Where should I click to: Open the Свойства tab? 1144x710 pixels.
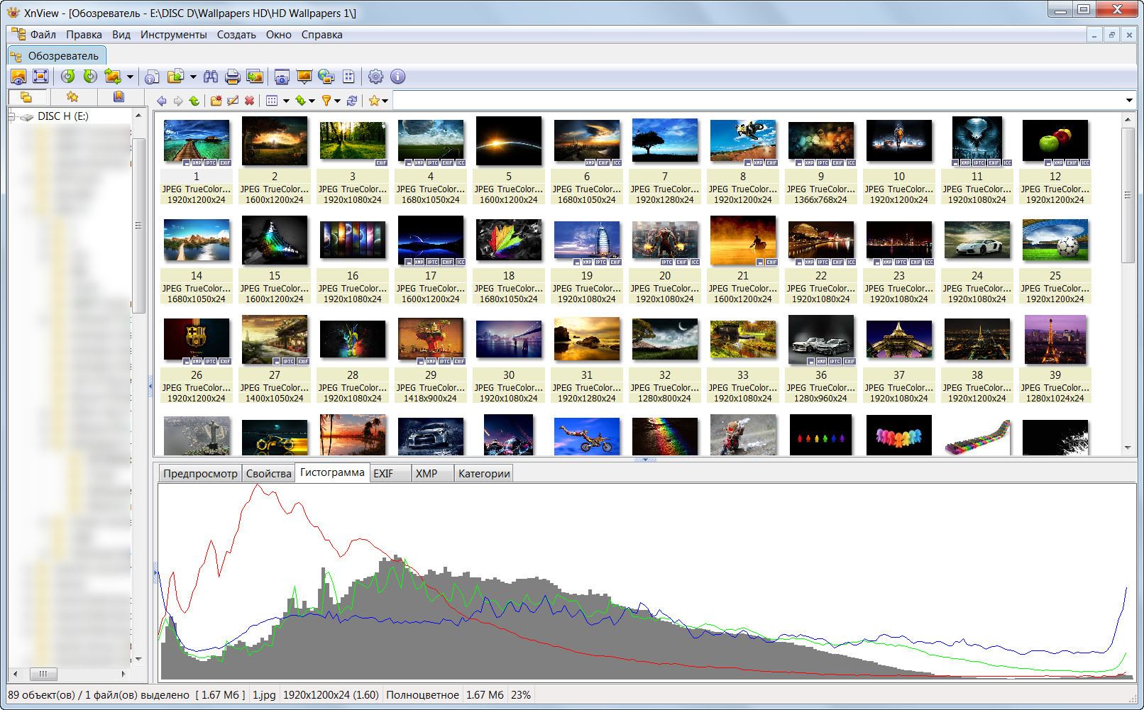click(x=268, y=473)
